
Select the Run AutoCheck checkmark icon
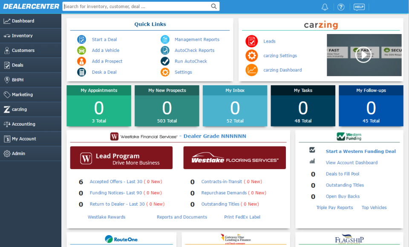pos(165,61)
